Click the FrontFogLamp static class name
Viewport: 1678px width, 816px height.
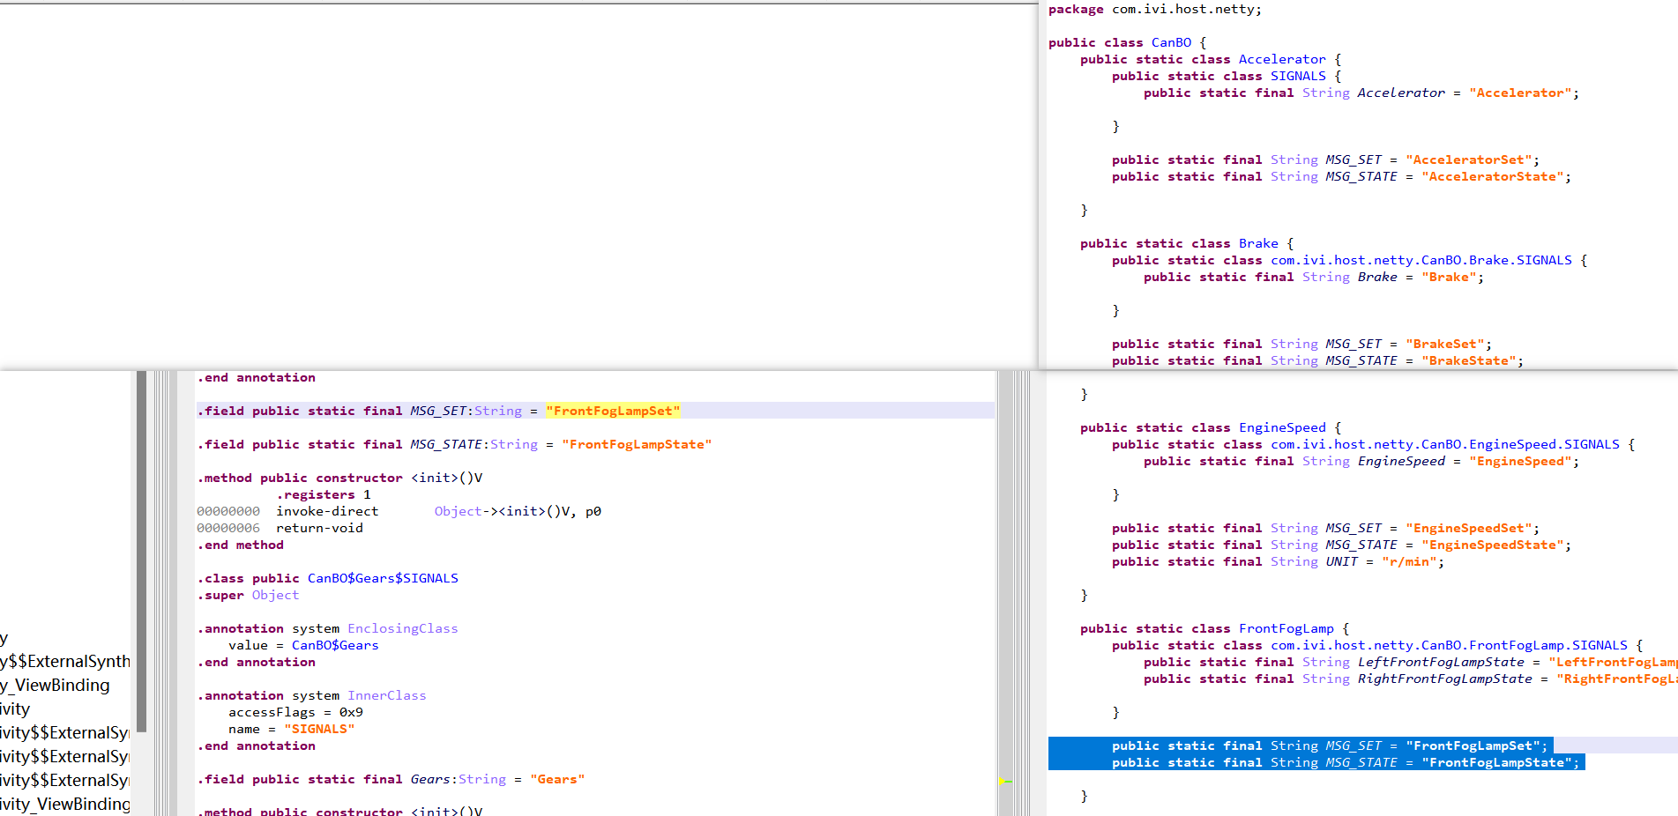point(1286,628)
